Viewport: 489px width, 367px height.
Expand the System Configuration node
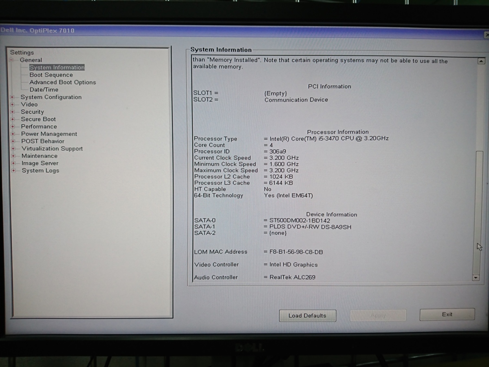click(x=13, y=97)
